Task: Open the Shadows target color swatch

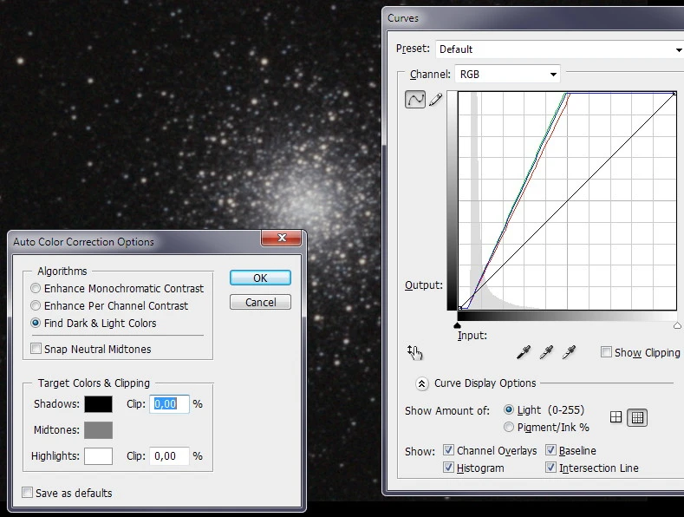Action: pos(98,404)
